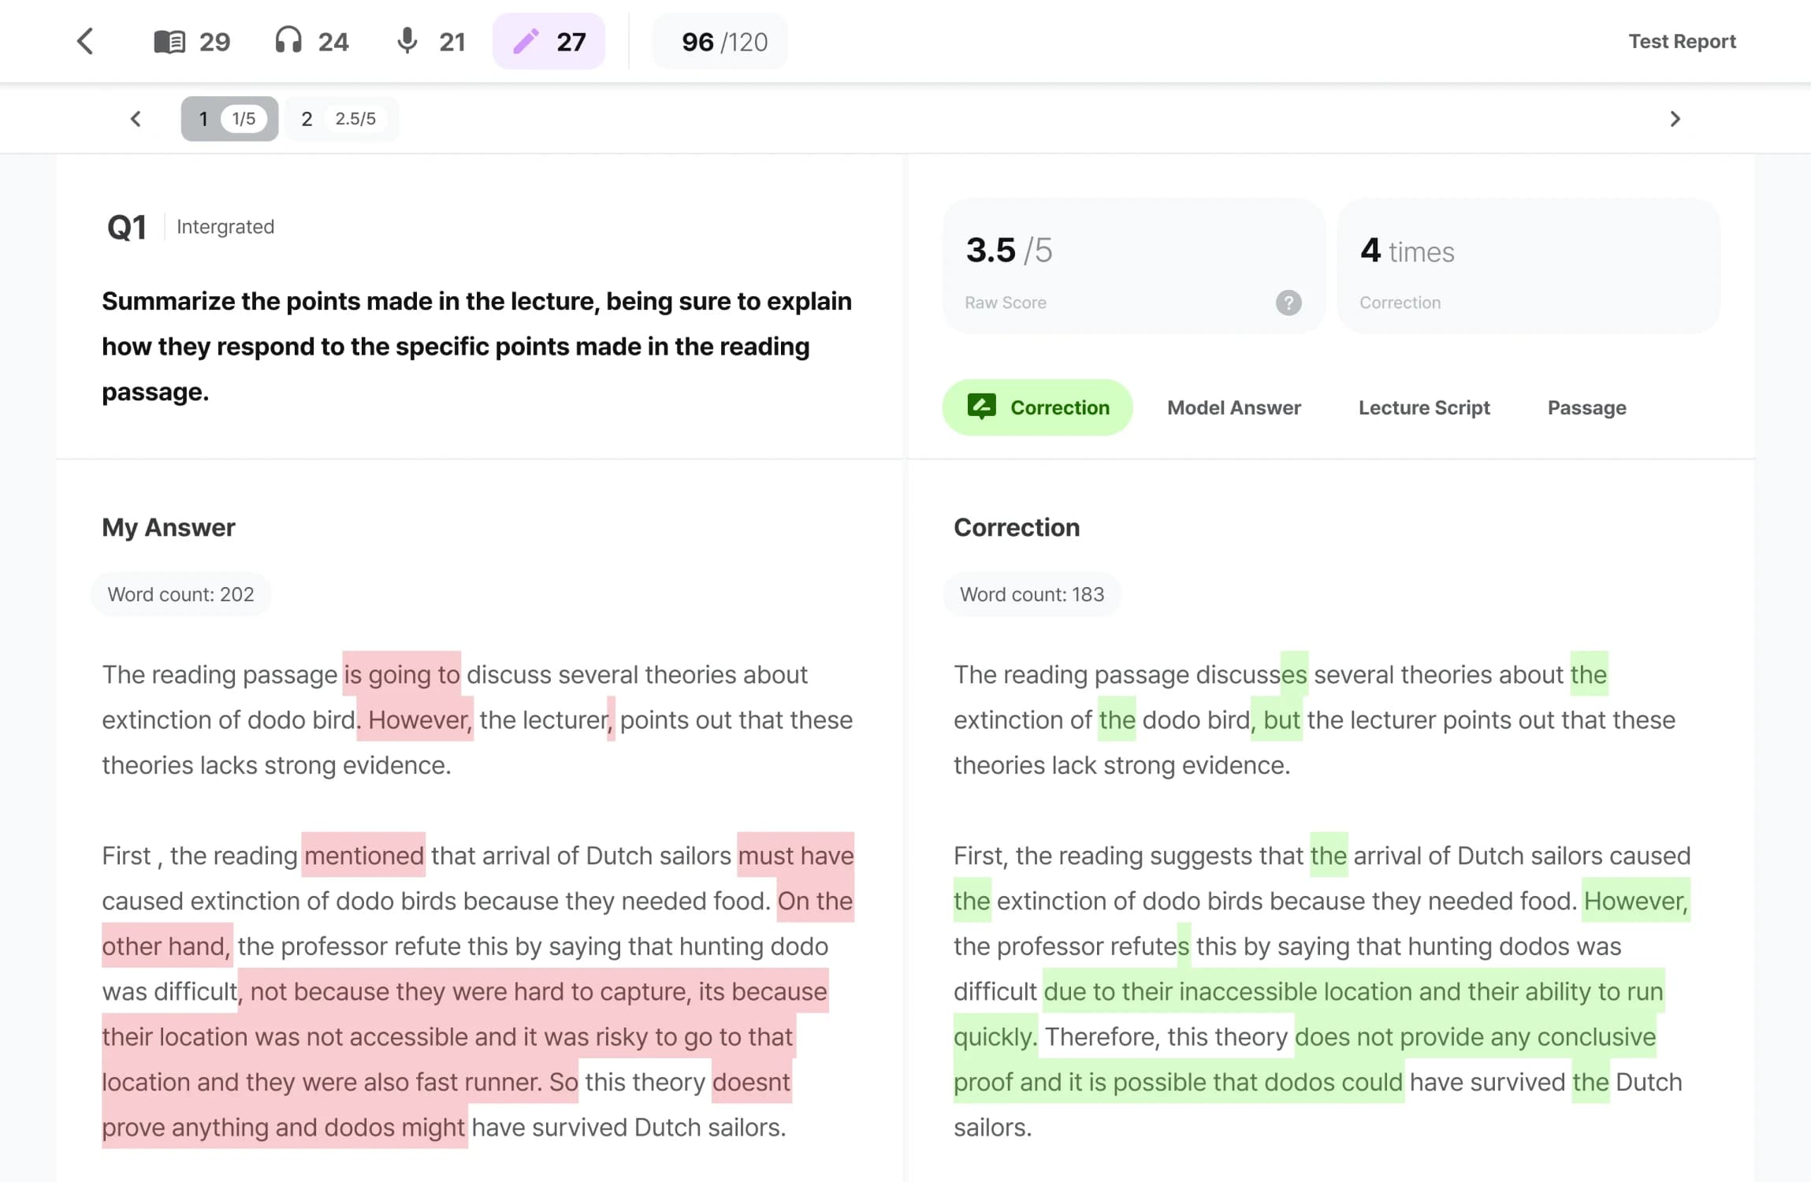Open the Passage tab
The image size is (1811, 1182).
tap(1586, 407)
